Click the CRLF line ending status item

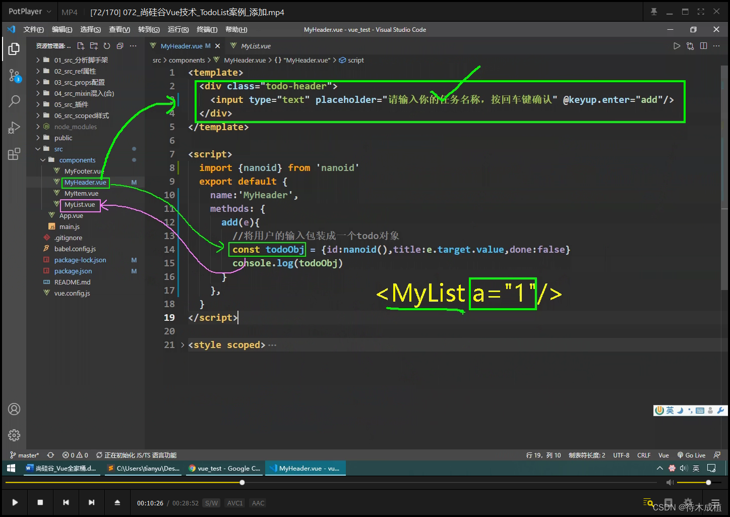click(x=644, y=455)
